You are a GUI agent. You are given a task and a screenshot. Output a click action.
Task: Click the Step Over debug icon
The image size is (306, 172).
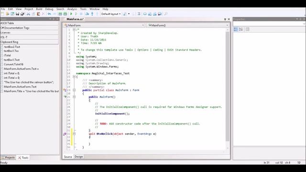pyautogui.click(x=87, y=14)
